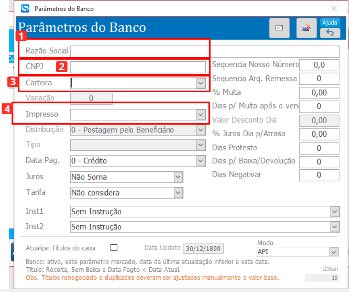349x292 pixels.
Task: Select the Dias Protesto input field
Action: [x=319, y=148]
